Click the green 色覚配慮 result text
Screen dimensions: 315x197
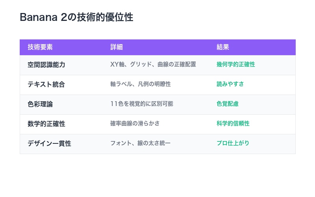[x=228, y=104]
